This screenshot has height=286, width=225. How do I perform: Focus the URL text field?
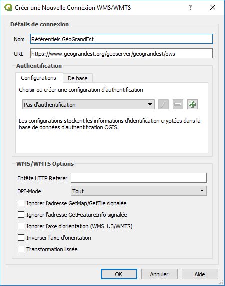point(121,53)
